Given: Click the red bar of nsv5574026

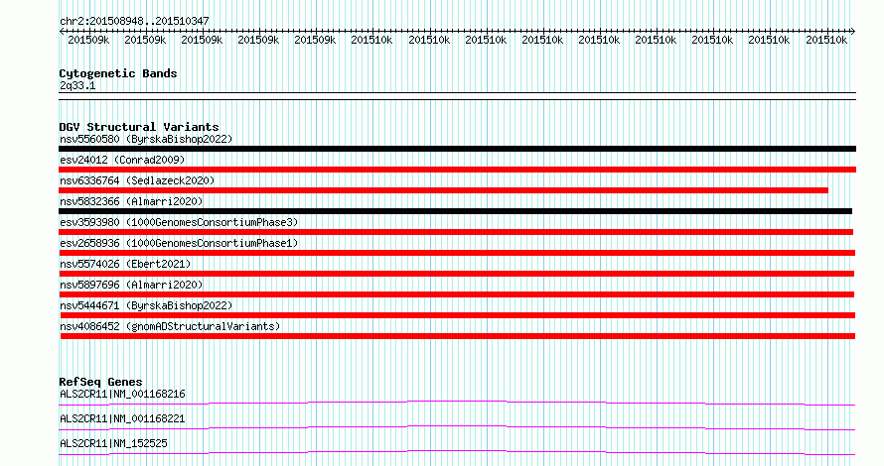Looking at the screenshot, I should click(x=457, y=274).
